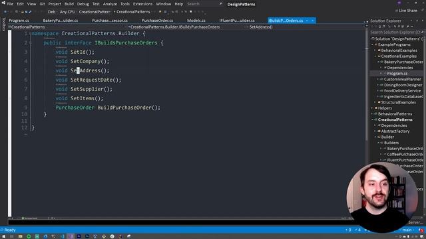Viewport: 426px width, 239px height.
Task: Switch to the Models.cs tab
Action: pyautogui.click(x=196, y=21)
